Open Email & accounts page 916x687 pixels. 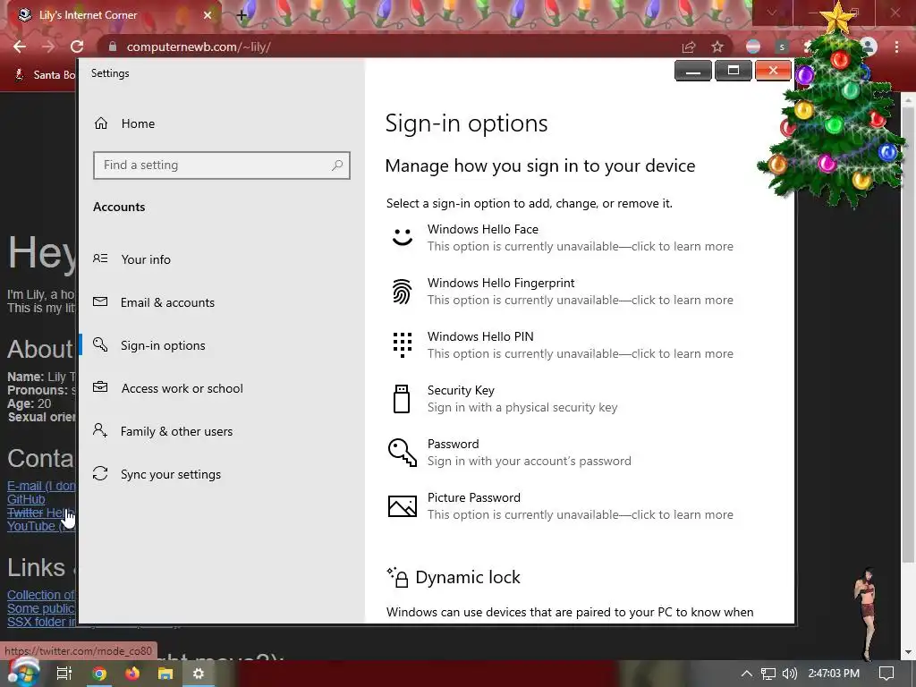(167, 302)
